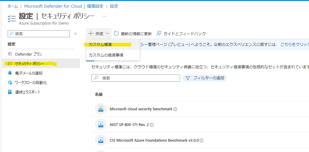Image resolution: width=309 pixels, height=152 pixels.
Task: Click the feedback person icon
Action: (x=158, y=34)
